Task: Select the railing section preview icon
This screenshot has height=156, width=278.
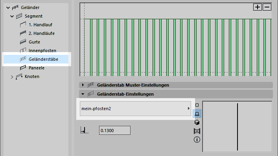Action: pos(197,131)
